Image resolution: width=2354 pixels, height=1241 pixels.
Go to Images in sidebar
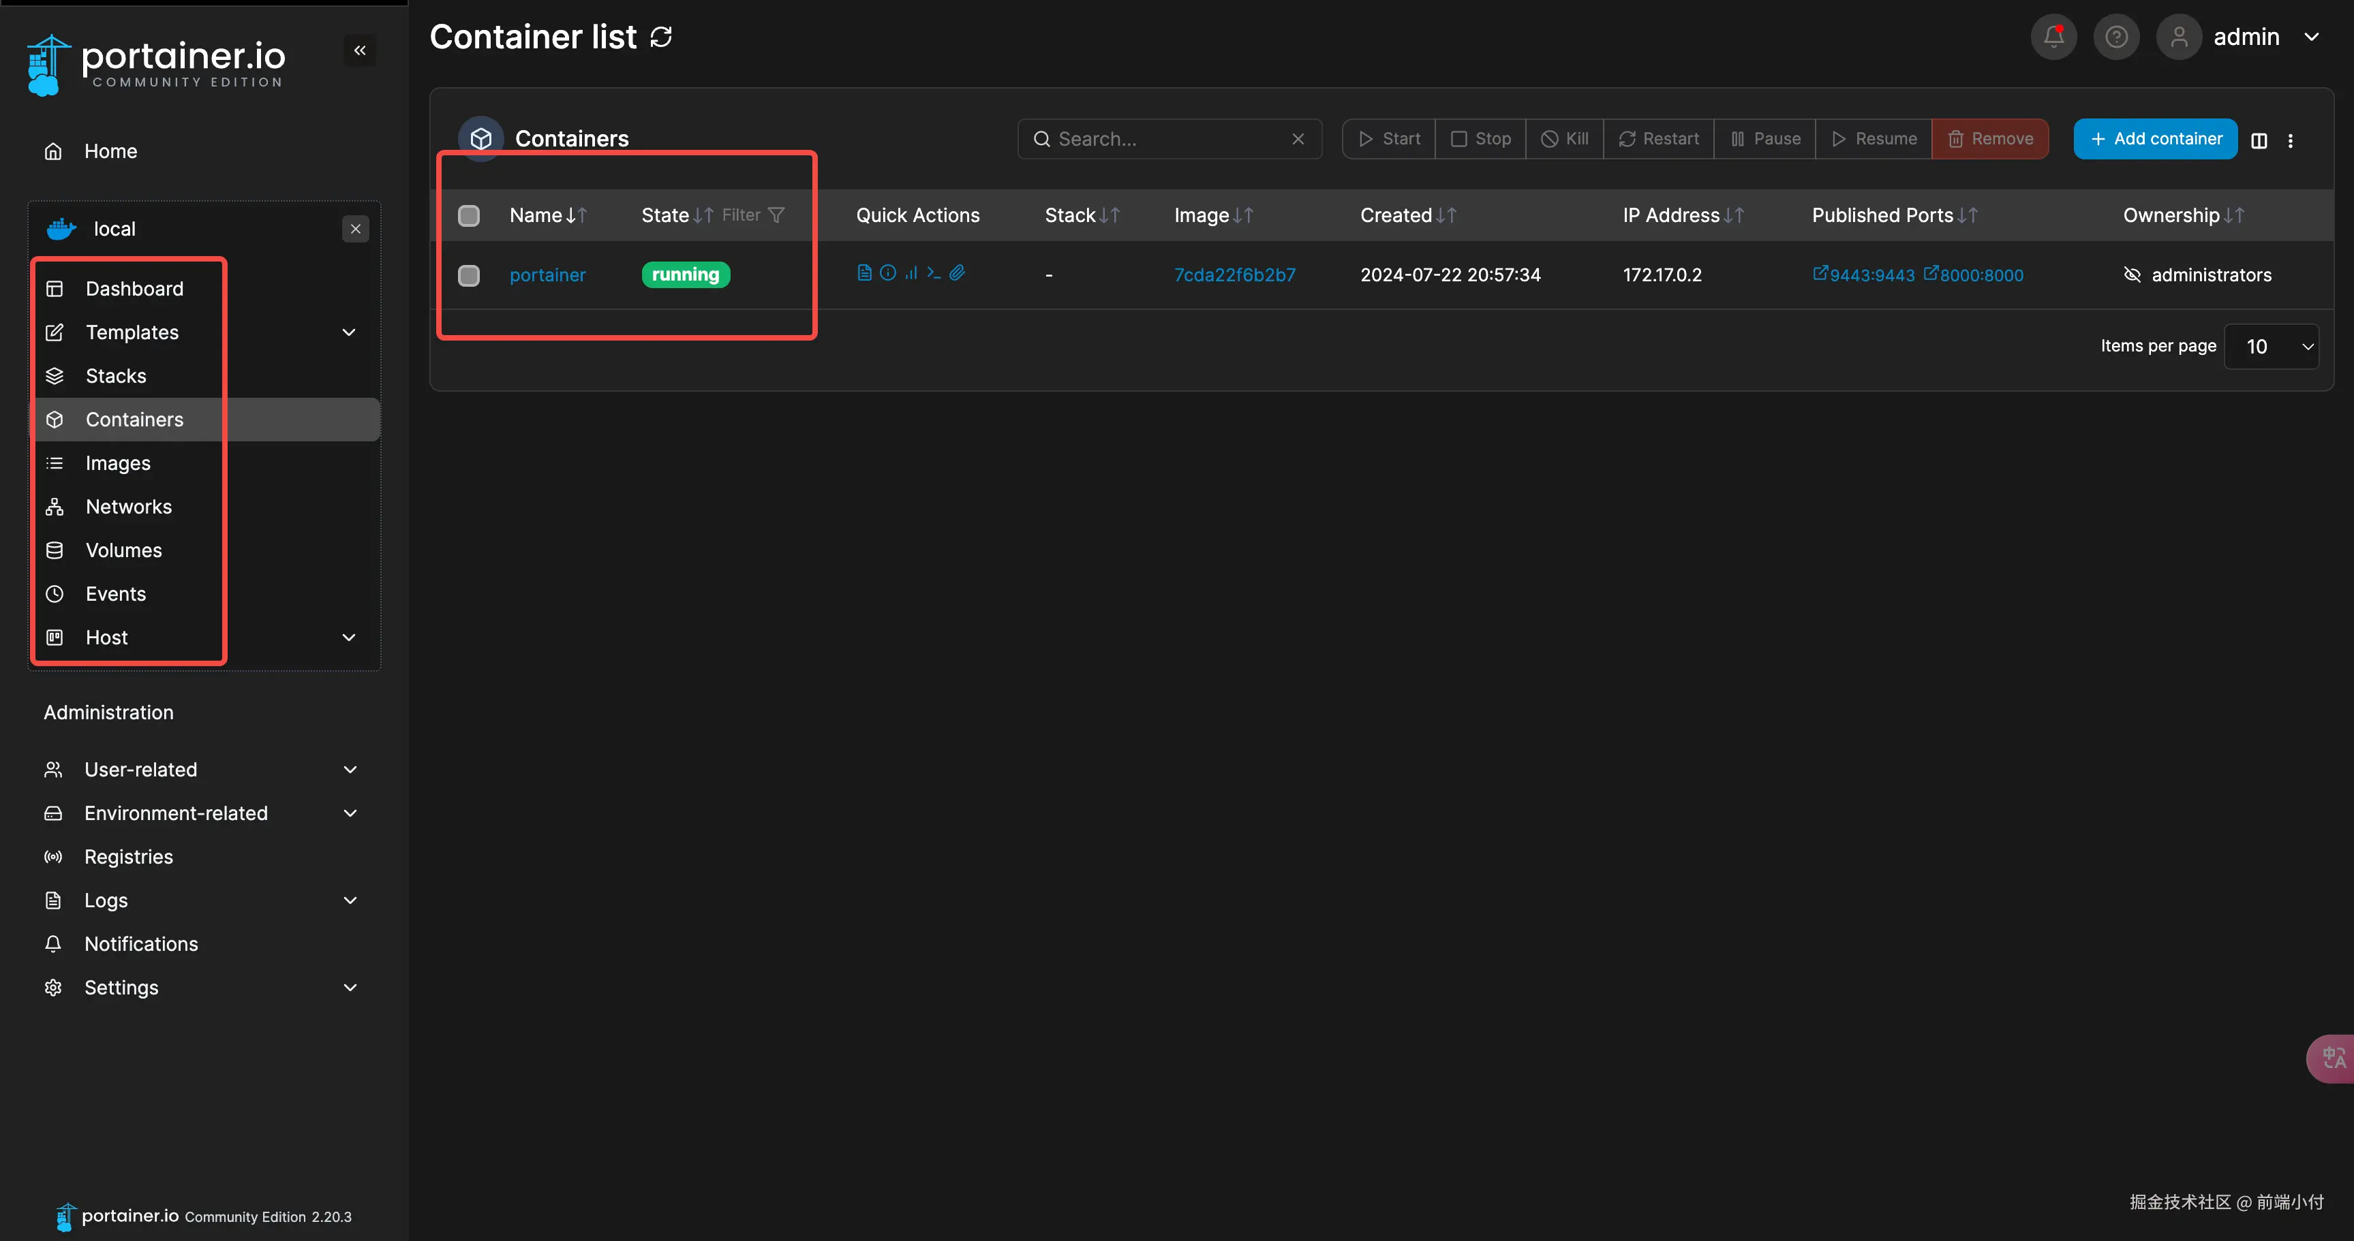tap(118, 463)
